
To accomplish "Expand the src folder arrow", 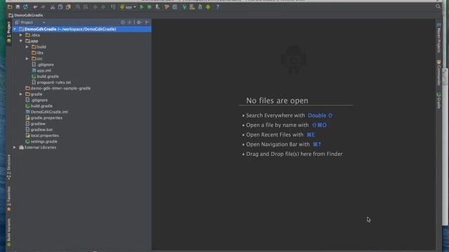I will pos(27,59).
